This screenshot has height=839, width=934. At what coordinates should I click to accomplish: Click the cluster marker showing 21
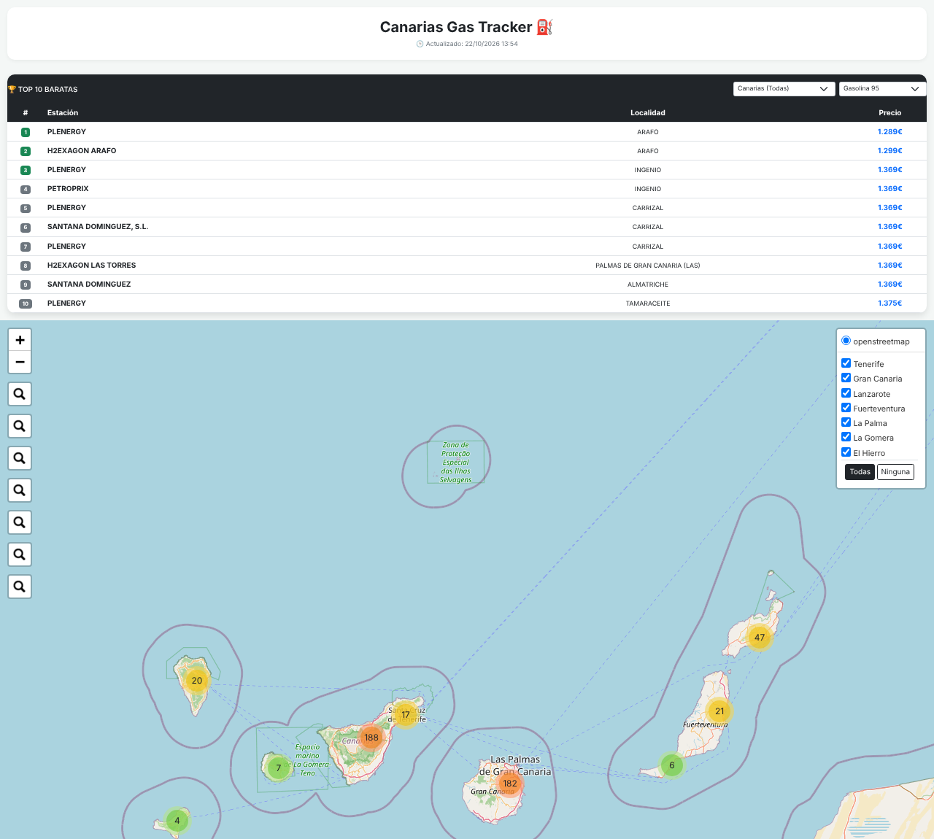[x=719, y=711]
